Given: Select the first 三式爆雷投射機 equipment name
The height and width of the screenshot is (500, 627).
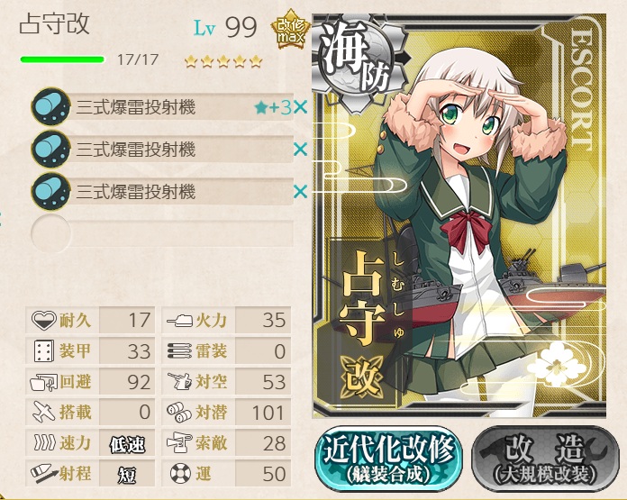Looking at the screenshot, I should click(135, 107).
